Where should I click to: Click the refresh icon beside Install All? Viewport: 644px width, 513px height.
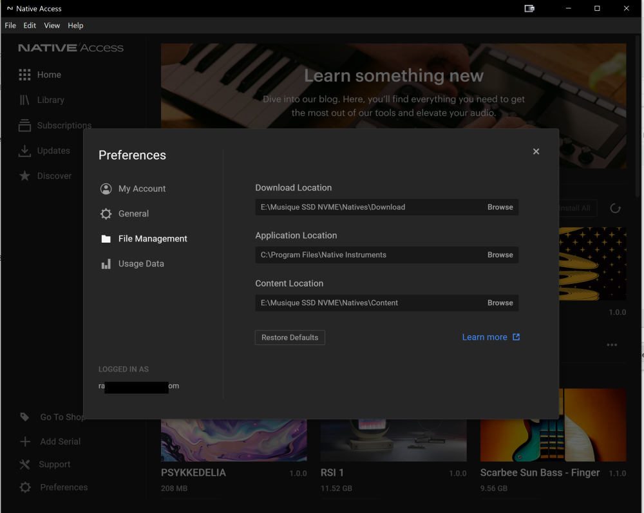click(615, 209)
